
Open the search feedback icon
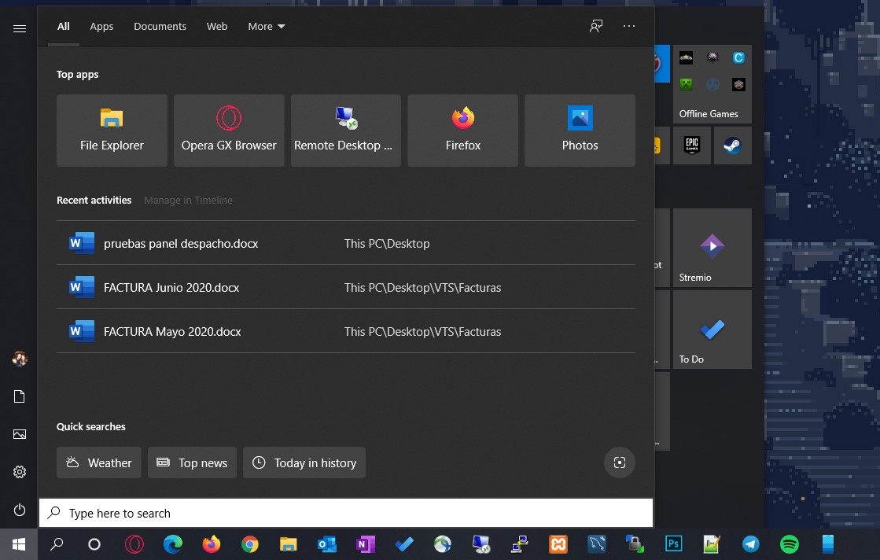(596, 26)
